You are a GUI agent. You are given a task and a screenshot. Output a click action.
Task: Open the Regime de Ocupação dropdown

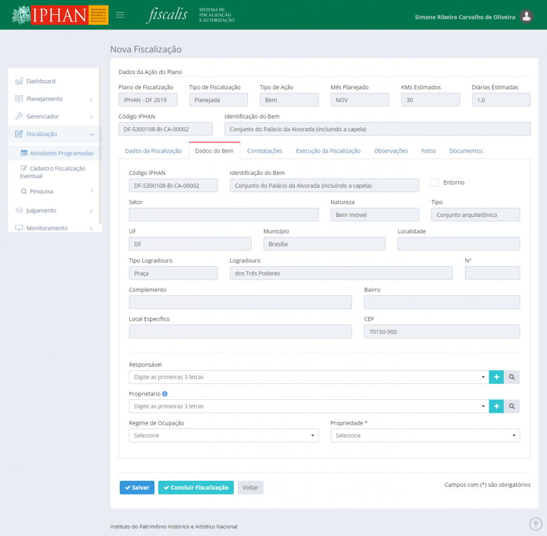coord(224,436)
